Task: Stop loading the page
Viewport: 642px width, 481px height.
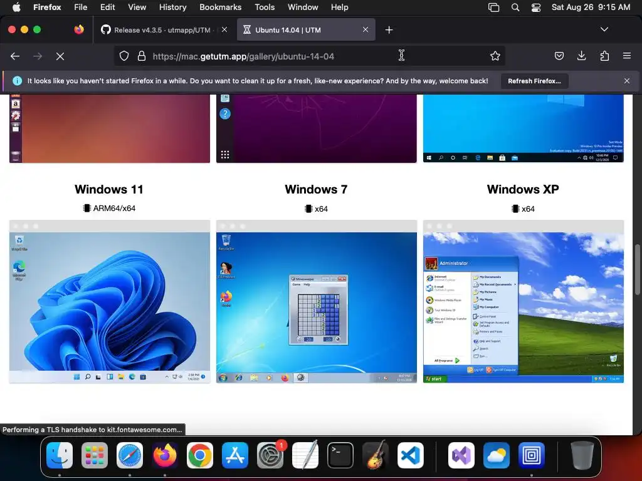Action: tap(60, 56)
